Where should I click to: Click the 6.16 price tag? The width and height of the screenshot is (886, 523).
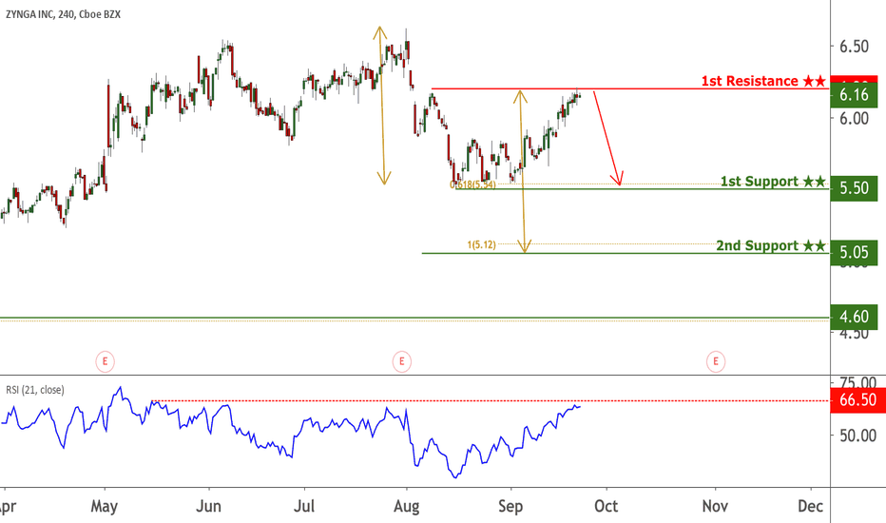(854, 94)
